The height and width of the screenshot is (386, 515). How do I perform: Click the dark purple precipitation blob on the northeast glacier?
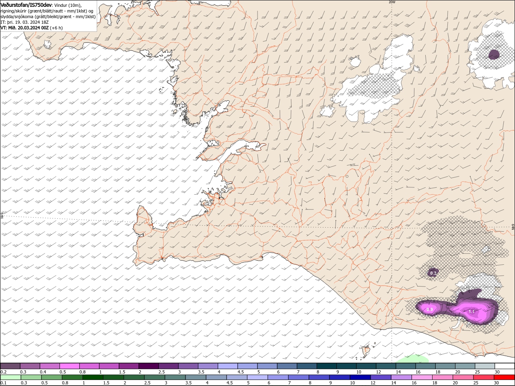point(494,54)
